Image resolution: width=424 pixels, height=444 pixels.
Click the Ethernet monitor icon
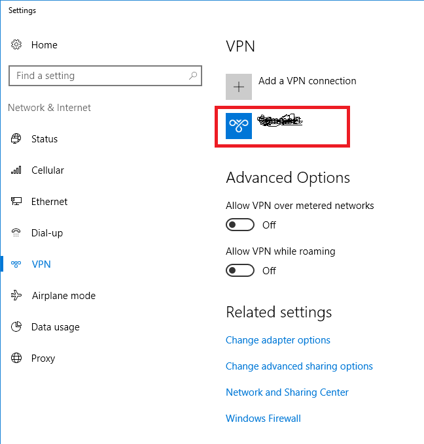(x=16, y=202)
